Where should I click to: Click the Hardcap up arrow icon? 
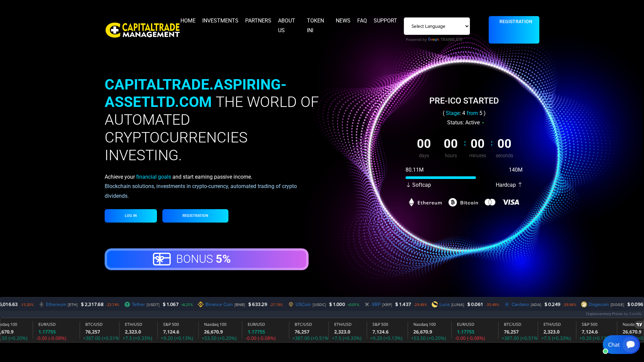[520, 185]
